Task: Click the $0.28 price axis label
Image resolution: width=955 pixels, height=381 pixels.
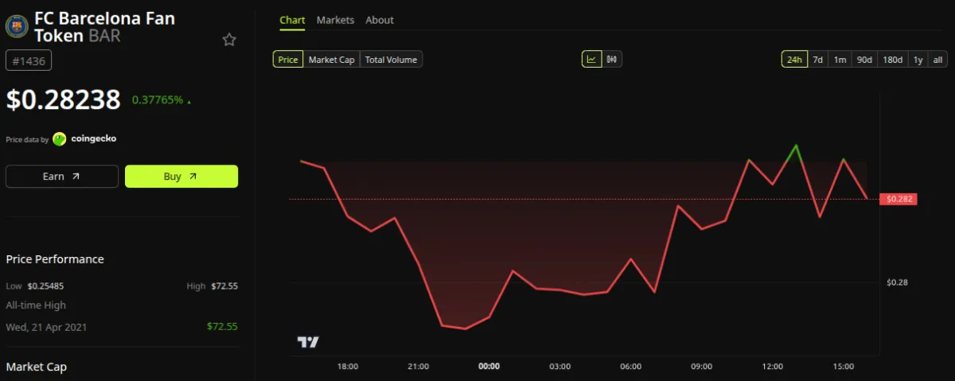Action: click(x=897, y=282)
